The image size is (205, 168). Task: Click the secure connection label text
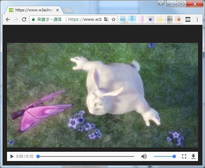coord(49,19)
